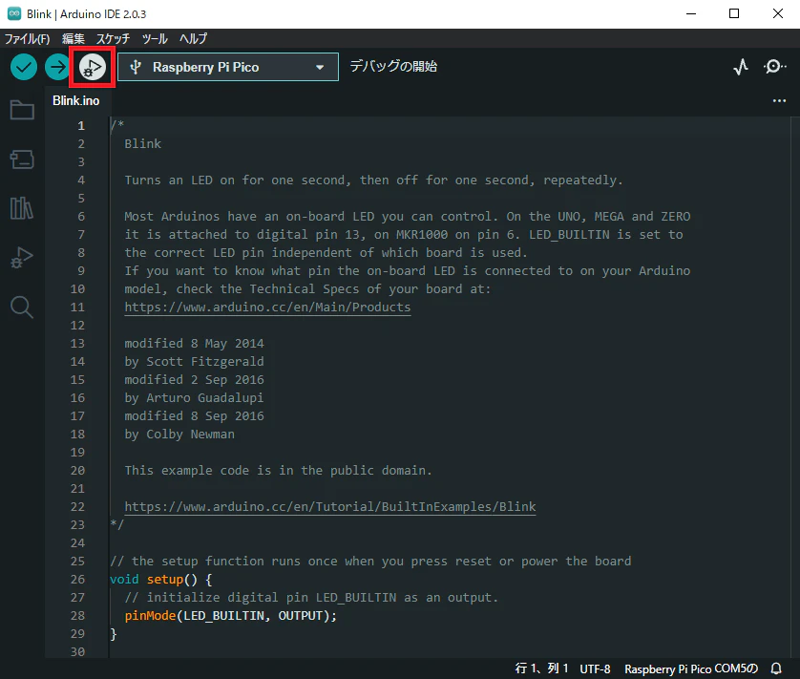Click the closing brace on line 29
The image size is (800, 679).
coord(114,633)
